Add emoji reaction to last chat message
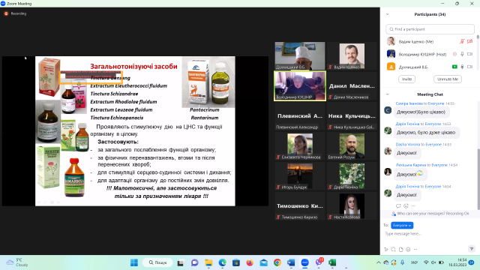 [406, 206]
